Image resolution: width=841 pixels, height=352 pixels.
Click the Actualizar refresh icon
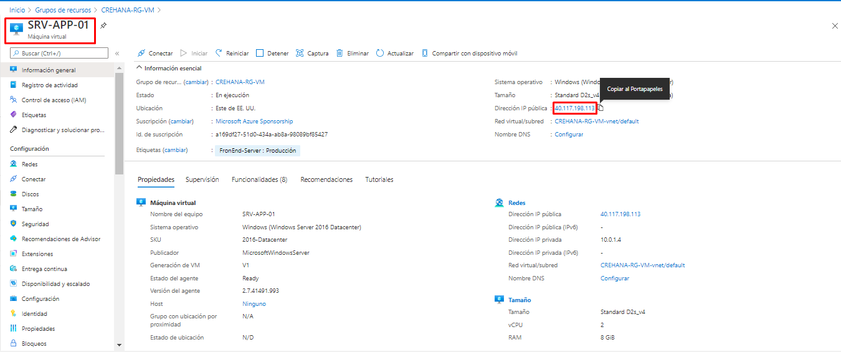coord(380,54)
